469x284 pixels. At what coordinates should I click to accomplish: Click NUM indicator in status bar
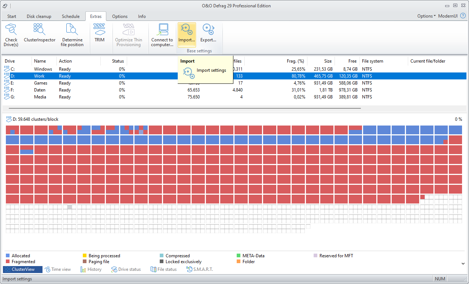click(x=440, y=279)
